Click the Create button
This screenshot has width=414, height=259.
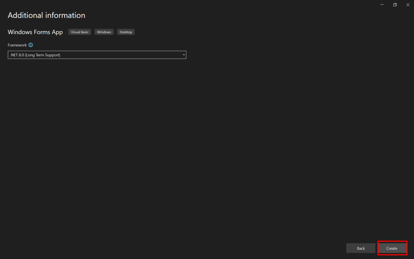392,248
